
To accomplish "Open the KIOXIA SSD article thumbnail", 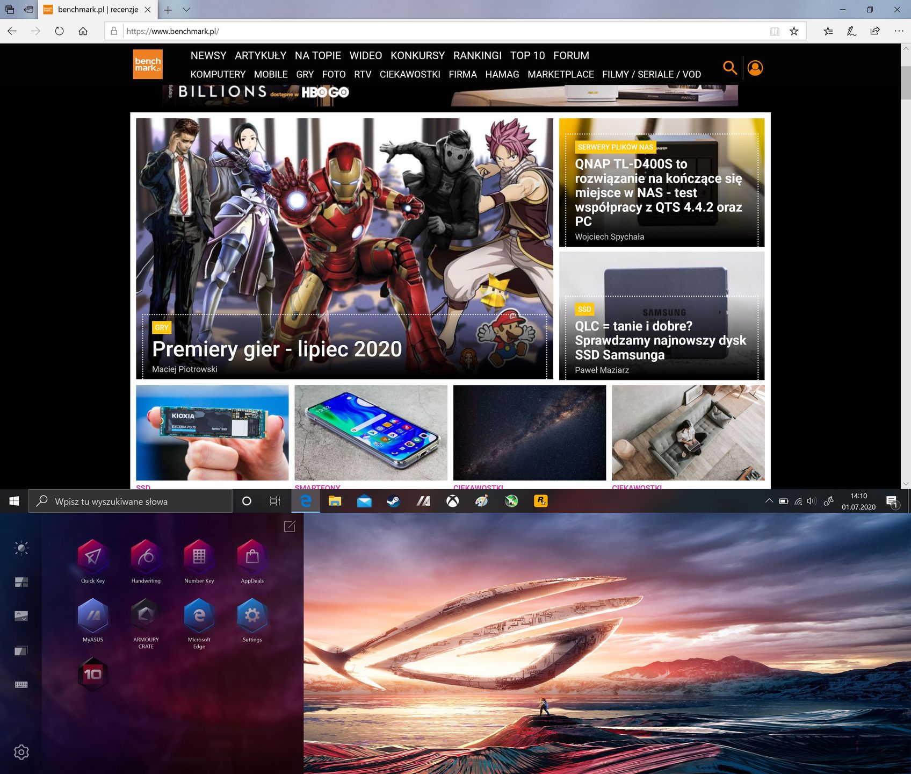I will pyautogui.click(x=212, y=433).
